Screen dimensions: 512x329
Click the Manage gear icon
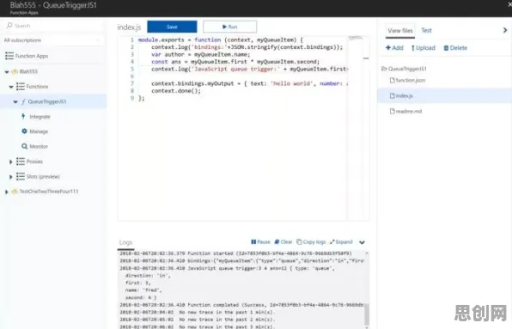tap(24, 131)
